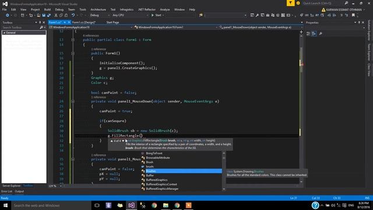Screen dimensions: 373x210
Task: Switch to Server Explorer tab
Action: (12, 185)
